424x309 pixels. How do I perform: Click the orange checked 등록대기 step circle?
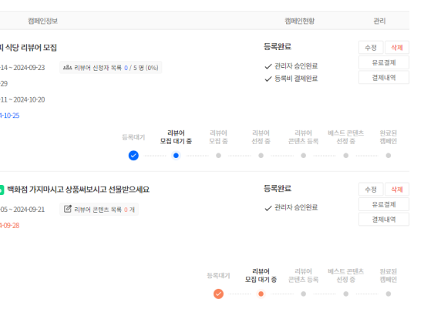coord(218,294)
